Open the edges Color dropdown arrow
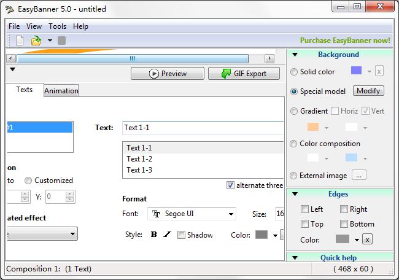The width and height of the screenshot is (399, 280). pyautogui.click(x=357, y=240)
